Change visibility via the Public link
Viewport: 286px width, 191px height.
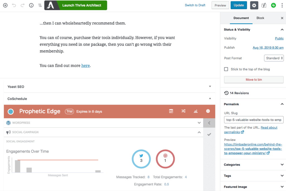[279, 39]
